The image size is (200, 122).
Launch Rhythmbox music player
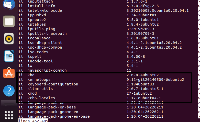[9, 39]
